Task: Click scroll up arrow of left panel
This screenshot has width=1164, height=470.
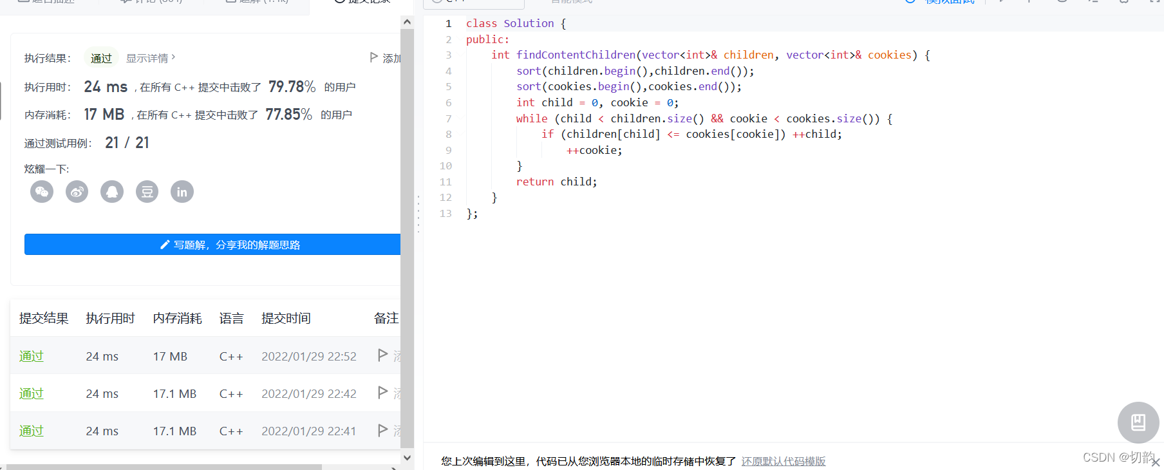Action: (x=407, y=22)
